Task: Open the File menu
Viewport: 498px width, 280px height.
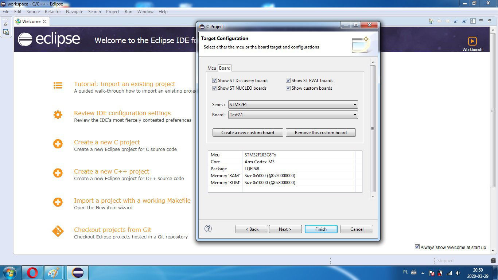Action: click(x=6, y=12)
